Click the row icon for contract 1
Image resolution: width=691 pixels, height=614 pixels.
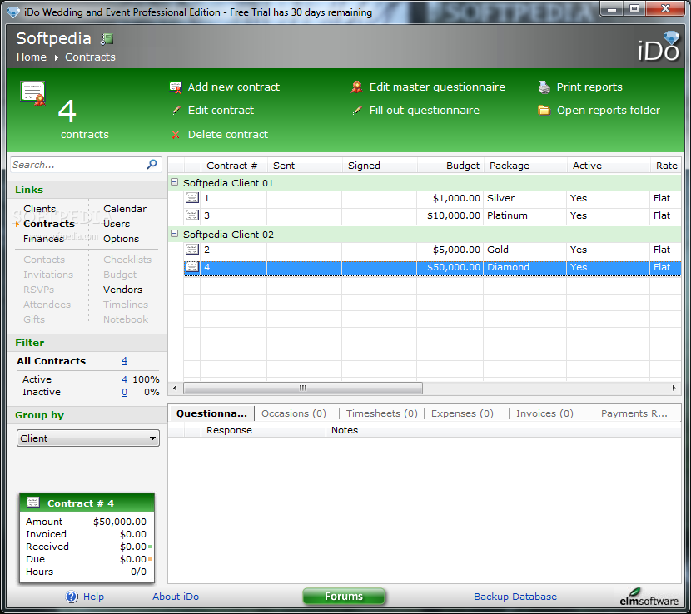click(x=191, y=198)
